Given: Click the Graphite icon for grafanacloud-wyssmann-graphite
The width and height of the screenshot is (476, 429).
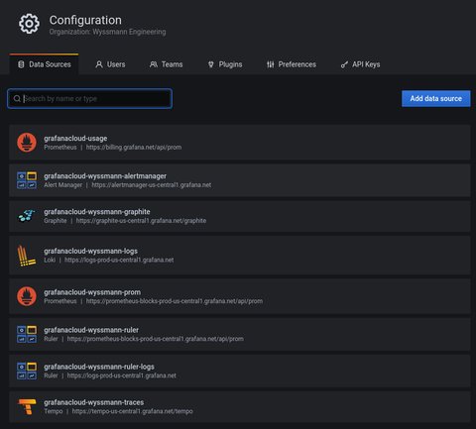Looking at the screenshot, I should click(27, 216).
